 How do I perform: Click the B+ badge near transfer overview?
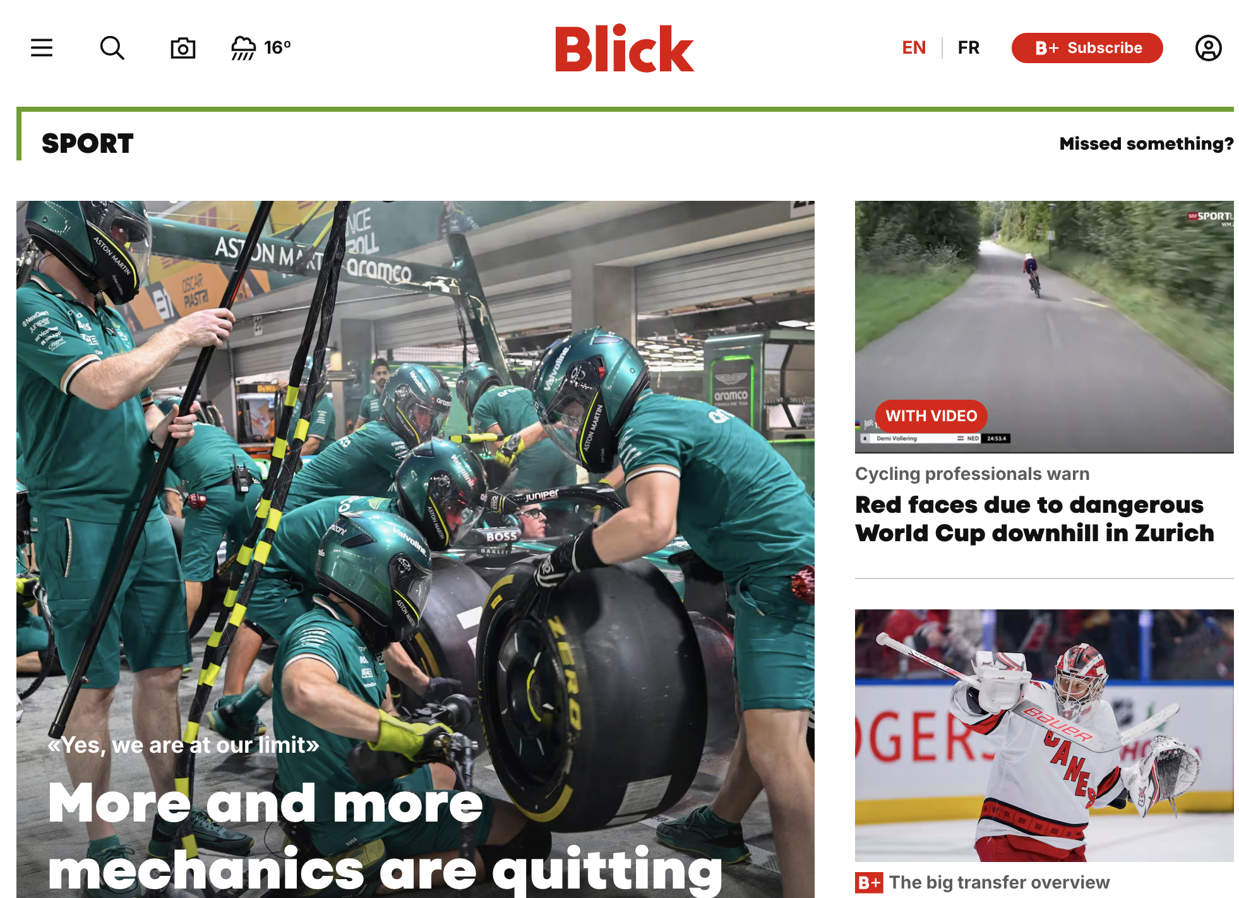[869, 882]
